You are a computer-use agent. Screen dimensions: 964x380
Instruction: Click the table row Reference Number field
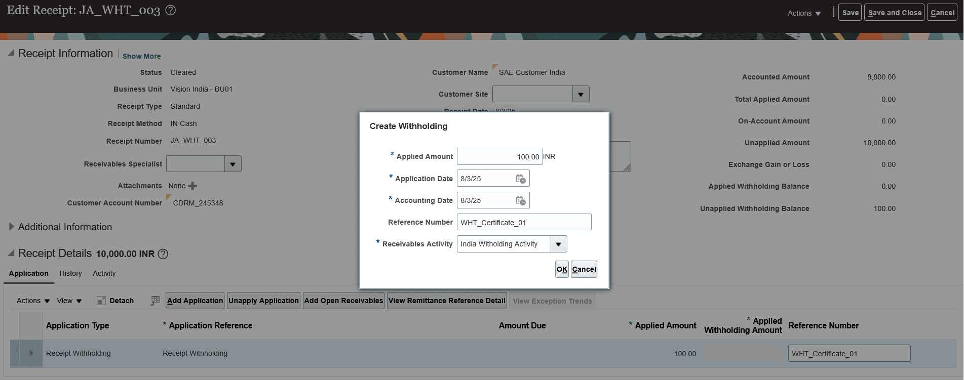point(849,353)
